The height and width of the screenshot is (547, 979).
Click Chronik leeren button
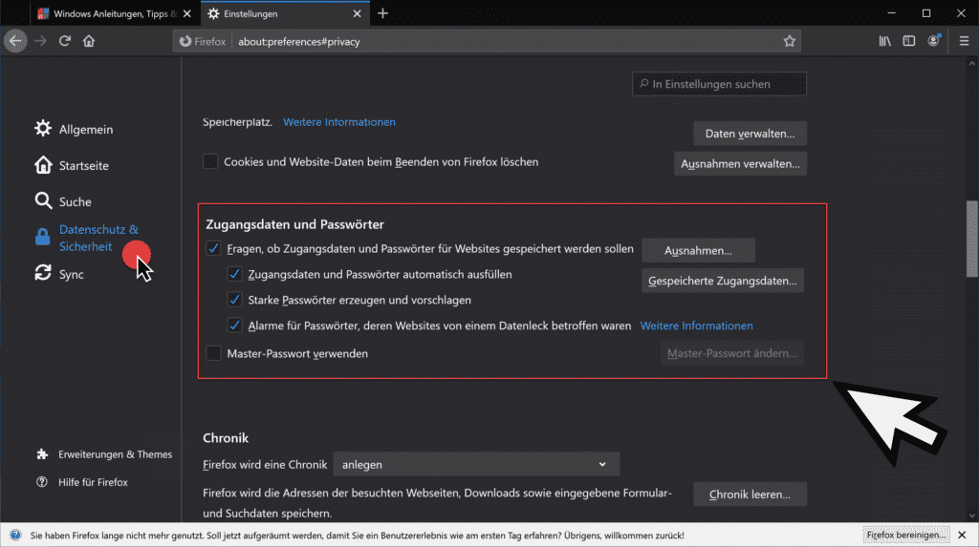click(x=750, y=494)
